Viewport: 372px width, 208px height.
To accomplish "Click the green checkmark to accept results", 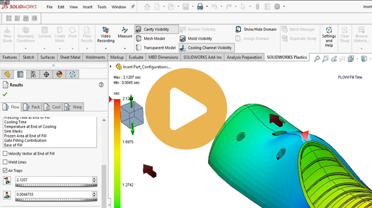I will coord(5,94).
